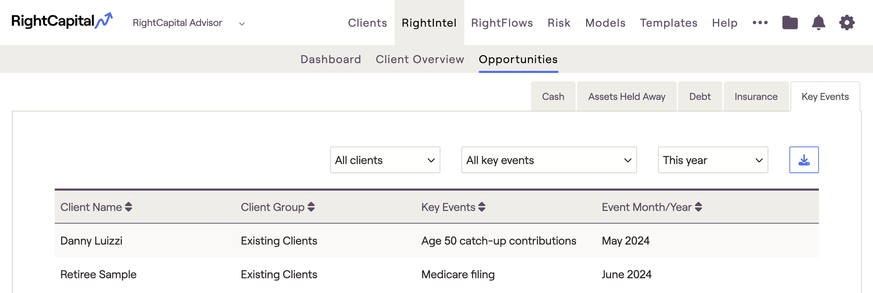Click the download export icon button
The image size is (873, 293).
[x=804, y=160]
